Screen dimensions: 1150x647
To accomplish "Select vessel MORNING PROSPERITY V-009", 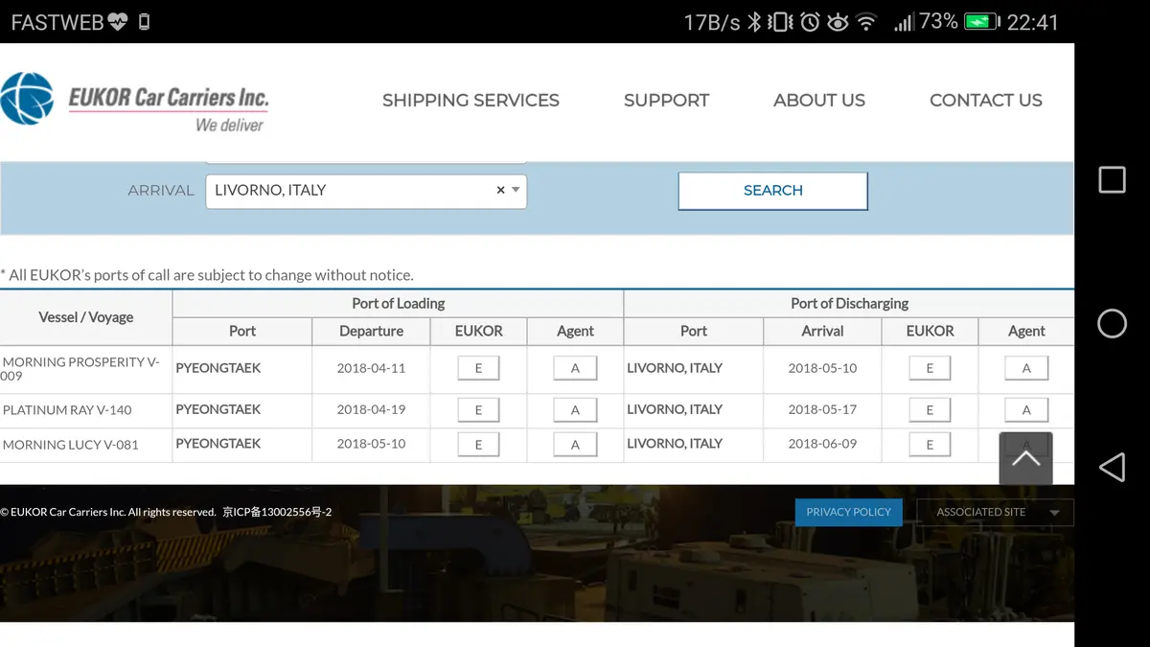I will [x=81, y=369].
